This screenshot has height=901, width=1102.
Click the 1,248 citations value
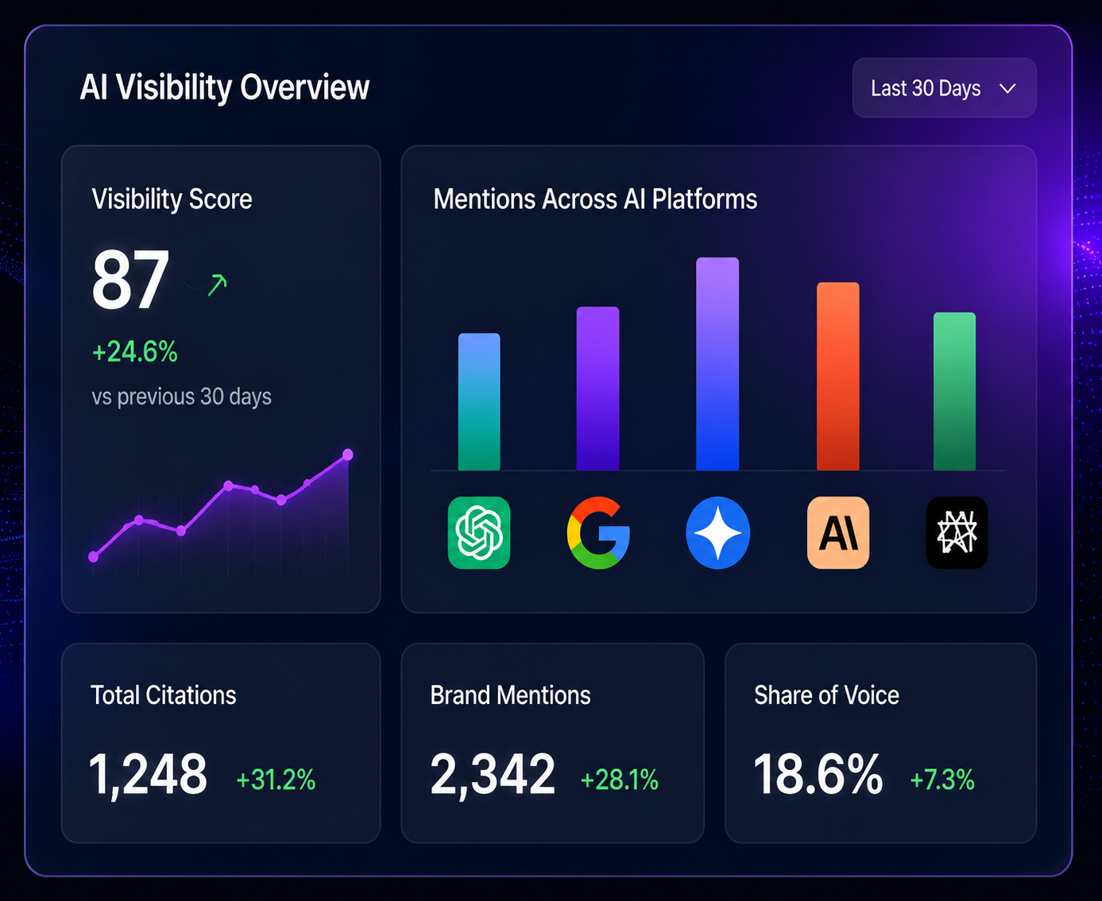[x=148, y=775]
